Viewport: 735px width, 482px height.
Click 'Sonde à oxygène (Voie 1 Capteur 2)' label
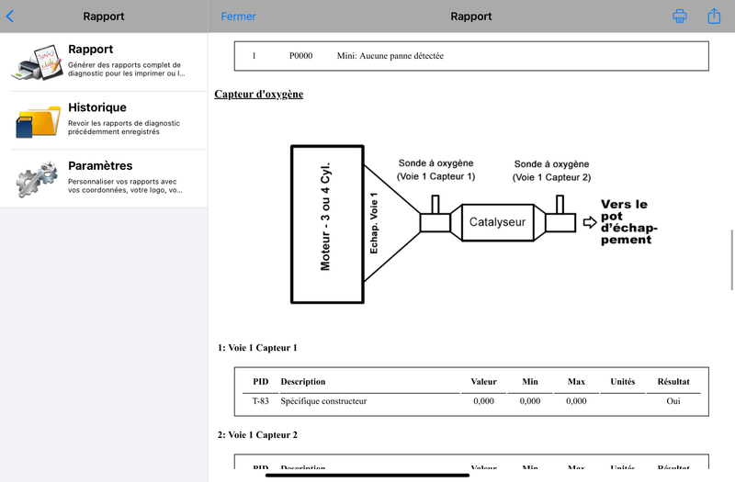click(x=552, y=171)
